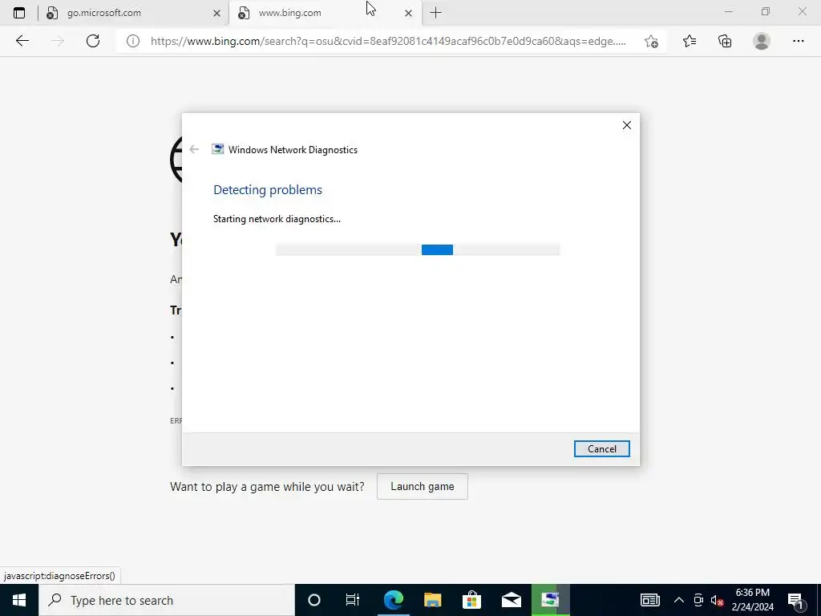Screen dimensions: 821x616
Task: Open the browser profile avatar
Action: coord(762,41)
